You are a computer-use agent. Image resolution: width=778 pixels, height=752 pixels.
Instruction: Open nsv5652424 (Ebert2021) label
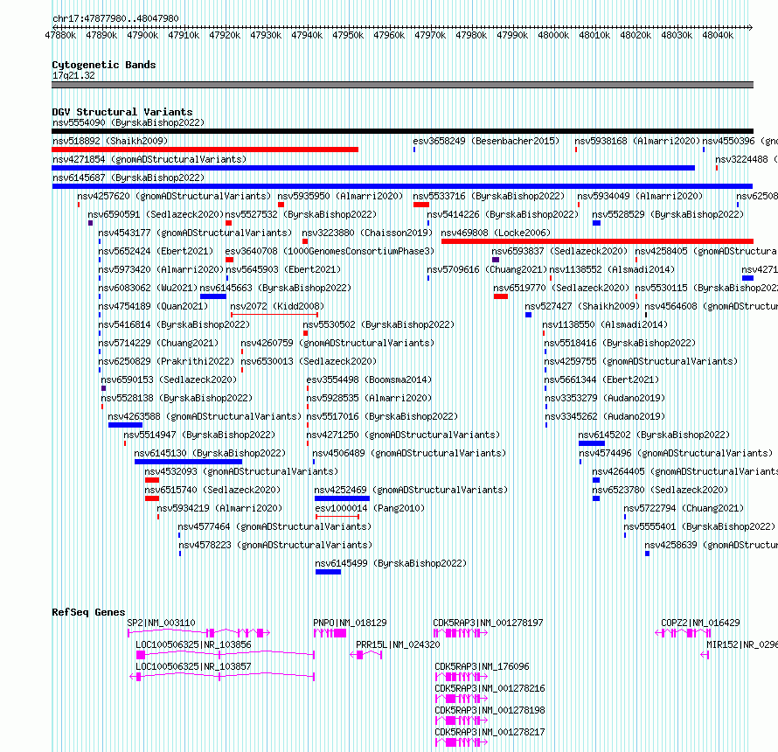156,251
